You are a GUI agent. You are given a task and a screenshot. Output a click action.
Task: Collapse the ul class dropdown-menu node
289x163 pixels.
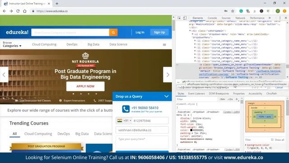(192, 34)
